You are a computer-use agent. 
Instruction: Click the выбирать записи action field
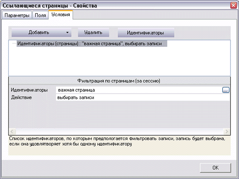coord(142,97)
